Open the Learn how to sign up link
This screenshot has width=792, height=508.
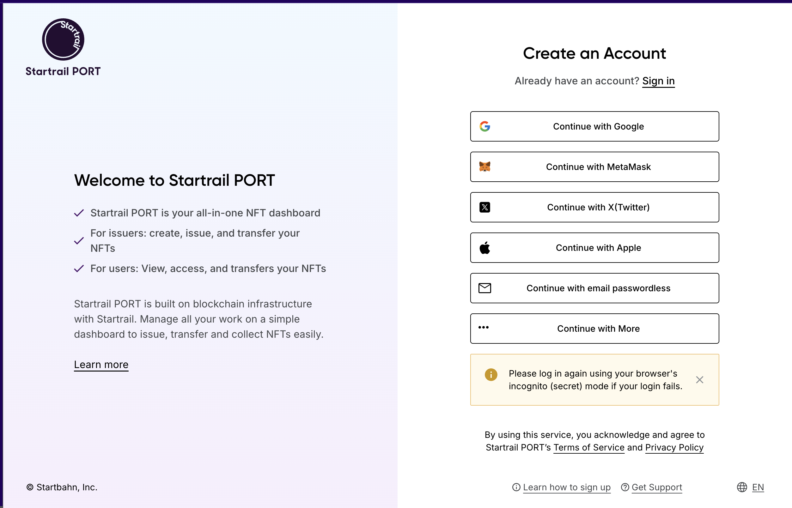pos(566,487)
